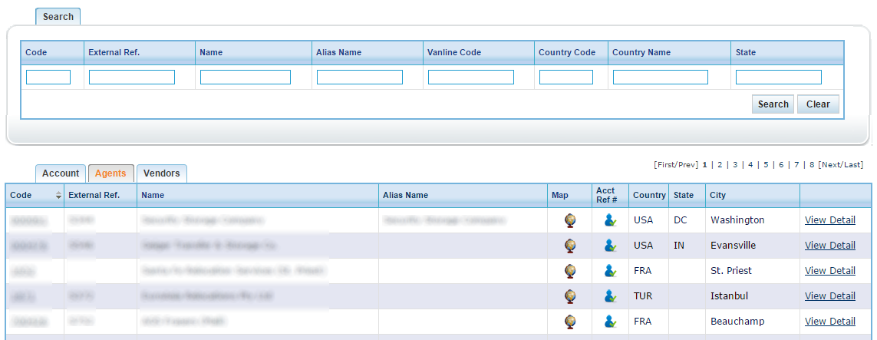Go to results page 3
877x340 pixels.
point(736,165)
